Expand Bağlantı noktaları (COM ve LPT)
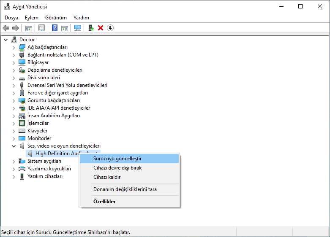Viewport: 330px width, 237px height. pyautogui.click(x=14, y=55)
